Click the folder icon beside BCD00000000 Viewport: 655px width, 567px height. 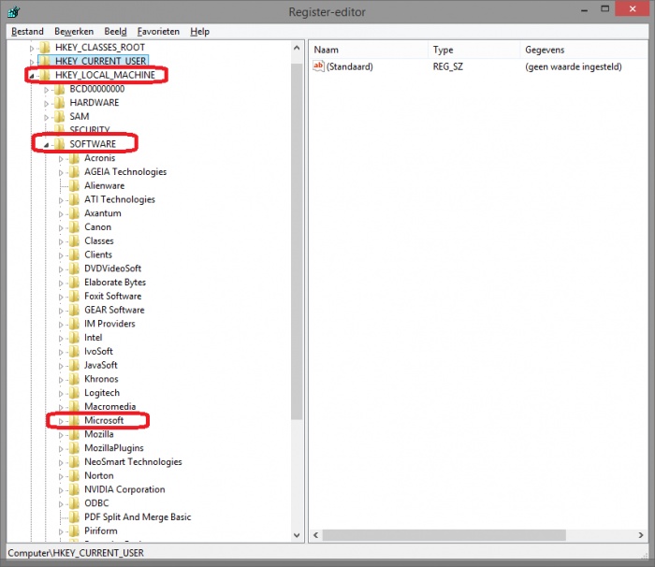[59, 89]
